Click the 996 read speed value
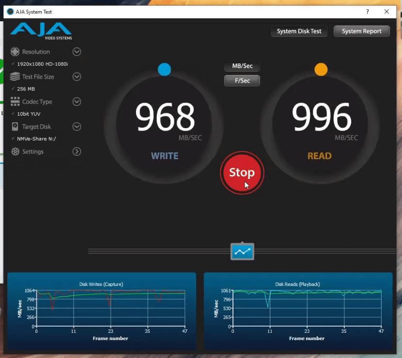402x358 pixels. coord(322,117)
